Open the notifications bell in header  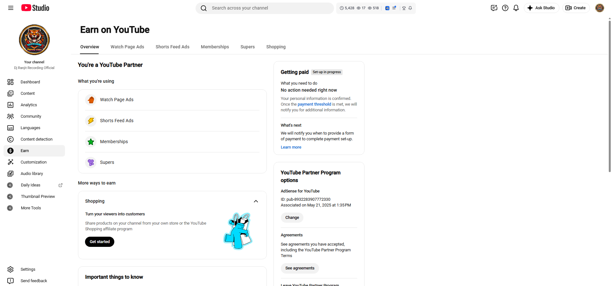[516, 8]
